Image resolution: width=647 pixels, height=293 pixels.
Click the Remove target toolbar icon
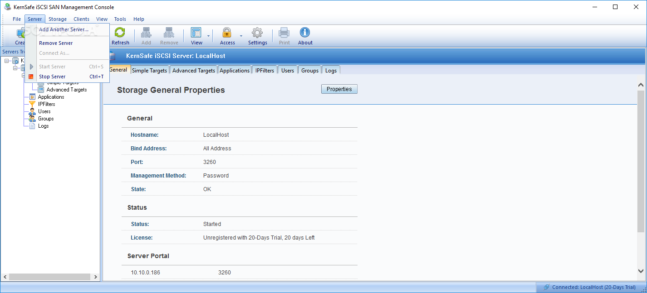[169, 33]
